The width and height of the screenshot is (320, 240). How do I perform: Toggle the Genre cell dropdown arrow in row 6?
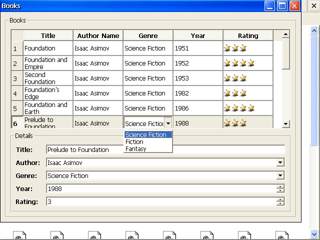pyautogui.click(x=168, y=123)
